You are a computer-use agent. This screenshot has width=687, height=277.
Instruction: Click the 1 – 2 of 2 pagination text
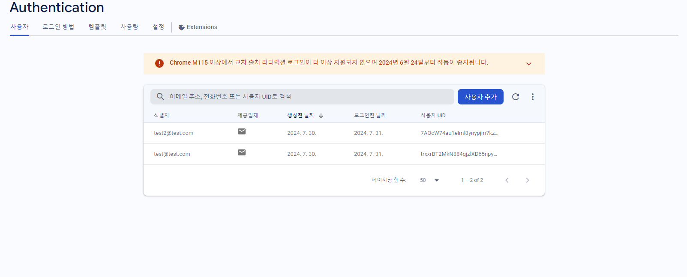[472, 180]
